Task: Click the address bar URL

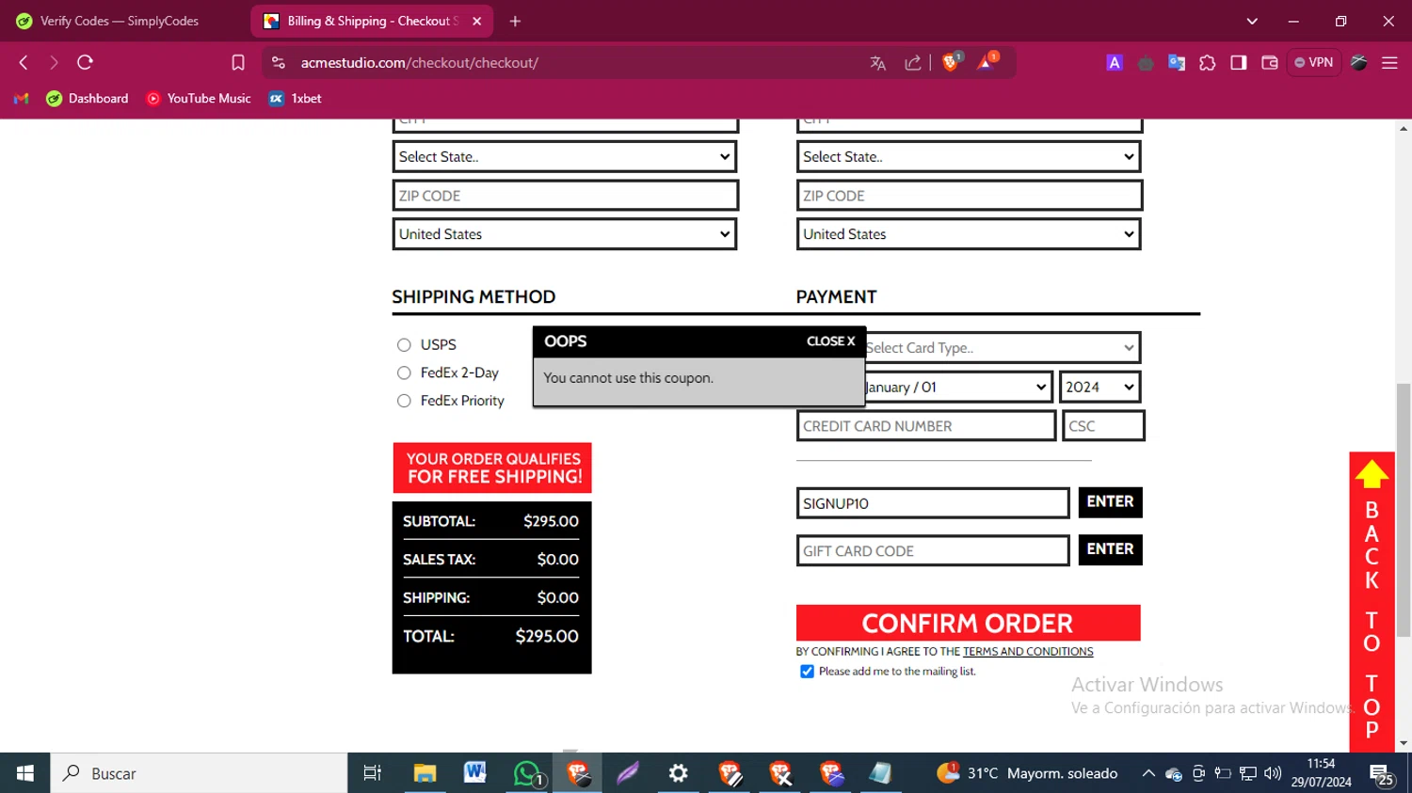Action: [x=420, y=63]
